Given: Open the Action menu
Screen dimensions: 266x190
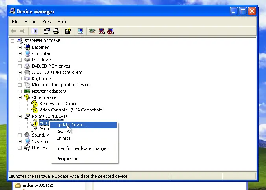Looking at the screenshot, I should (30, 22).
